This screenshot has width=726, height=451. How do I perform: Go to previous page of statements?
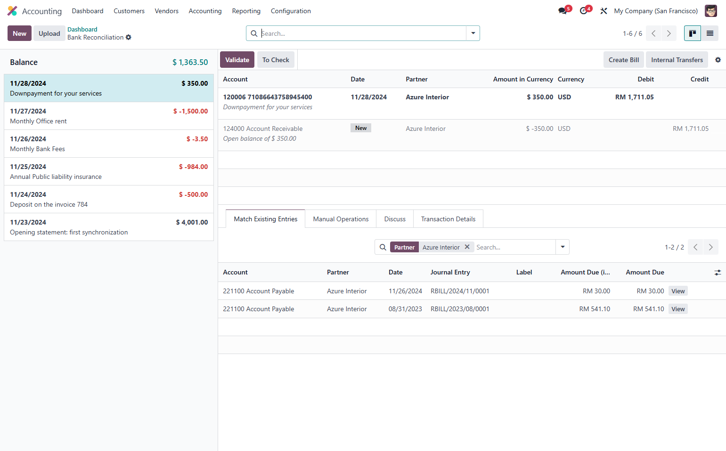(653, 33)
